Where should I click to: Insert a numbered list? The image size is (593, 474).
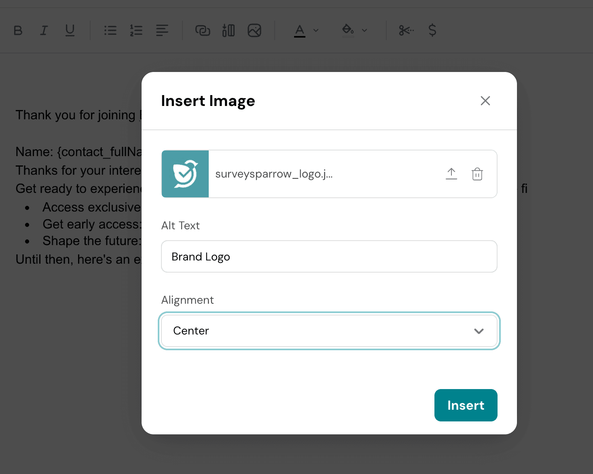coord(136,30)
